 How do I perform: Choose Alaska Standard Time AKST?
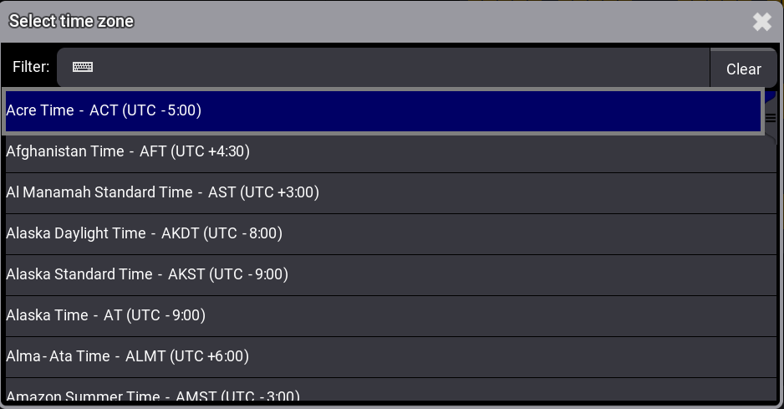pos(390,275)
